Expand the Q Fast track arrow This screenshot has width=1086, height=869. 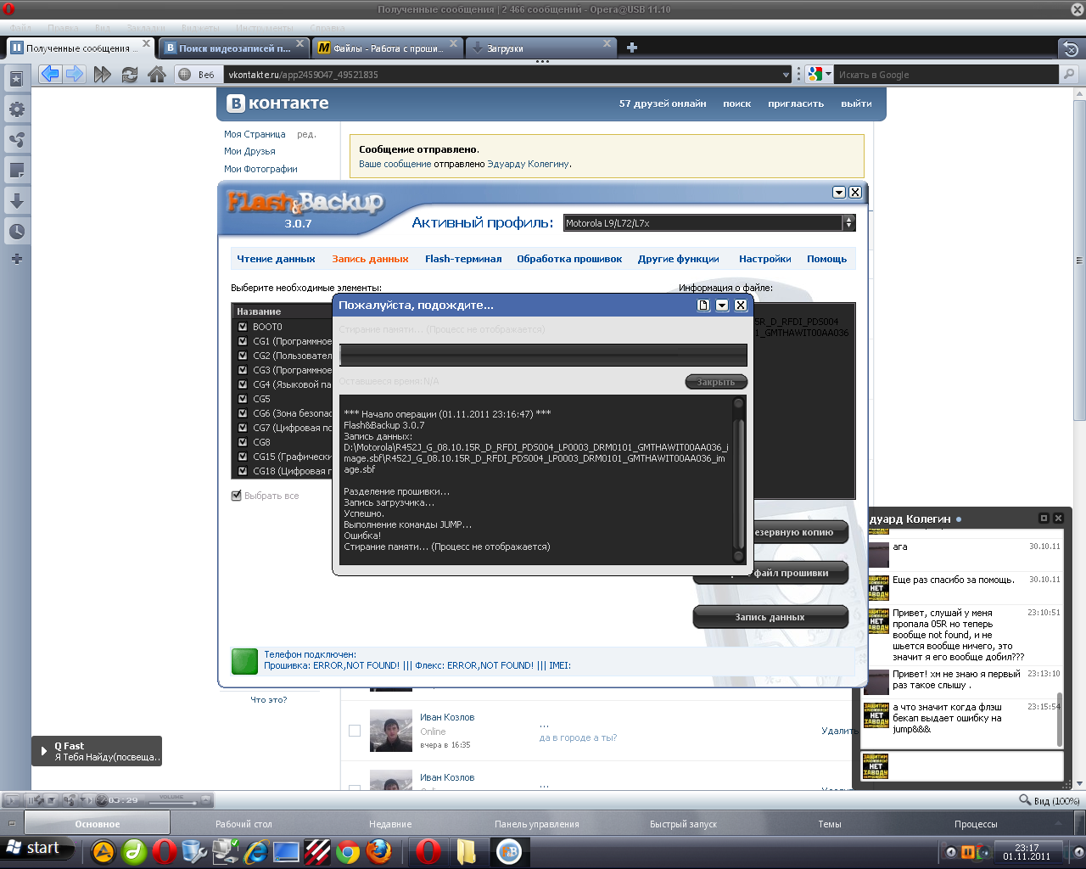(x=44, y=751)
